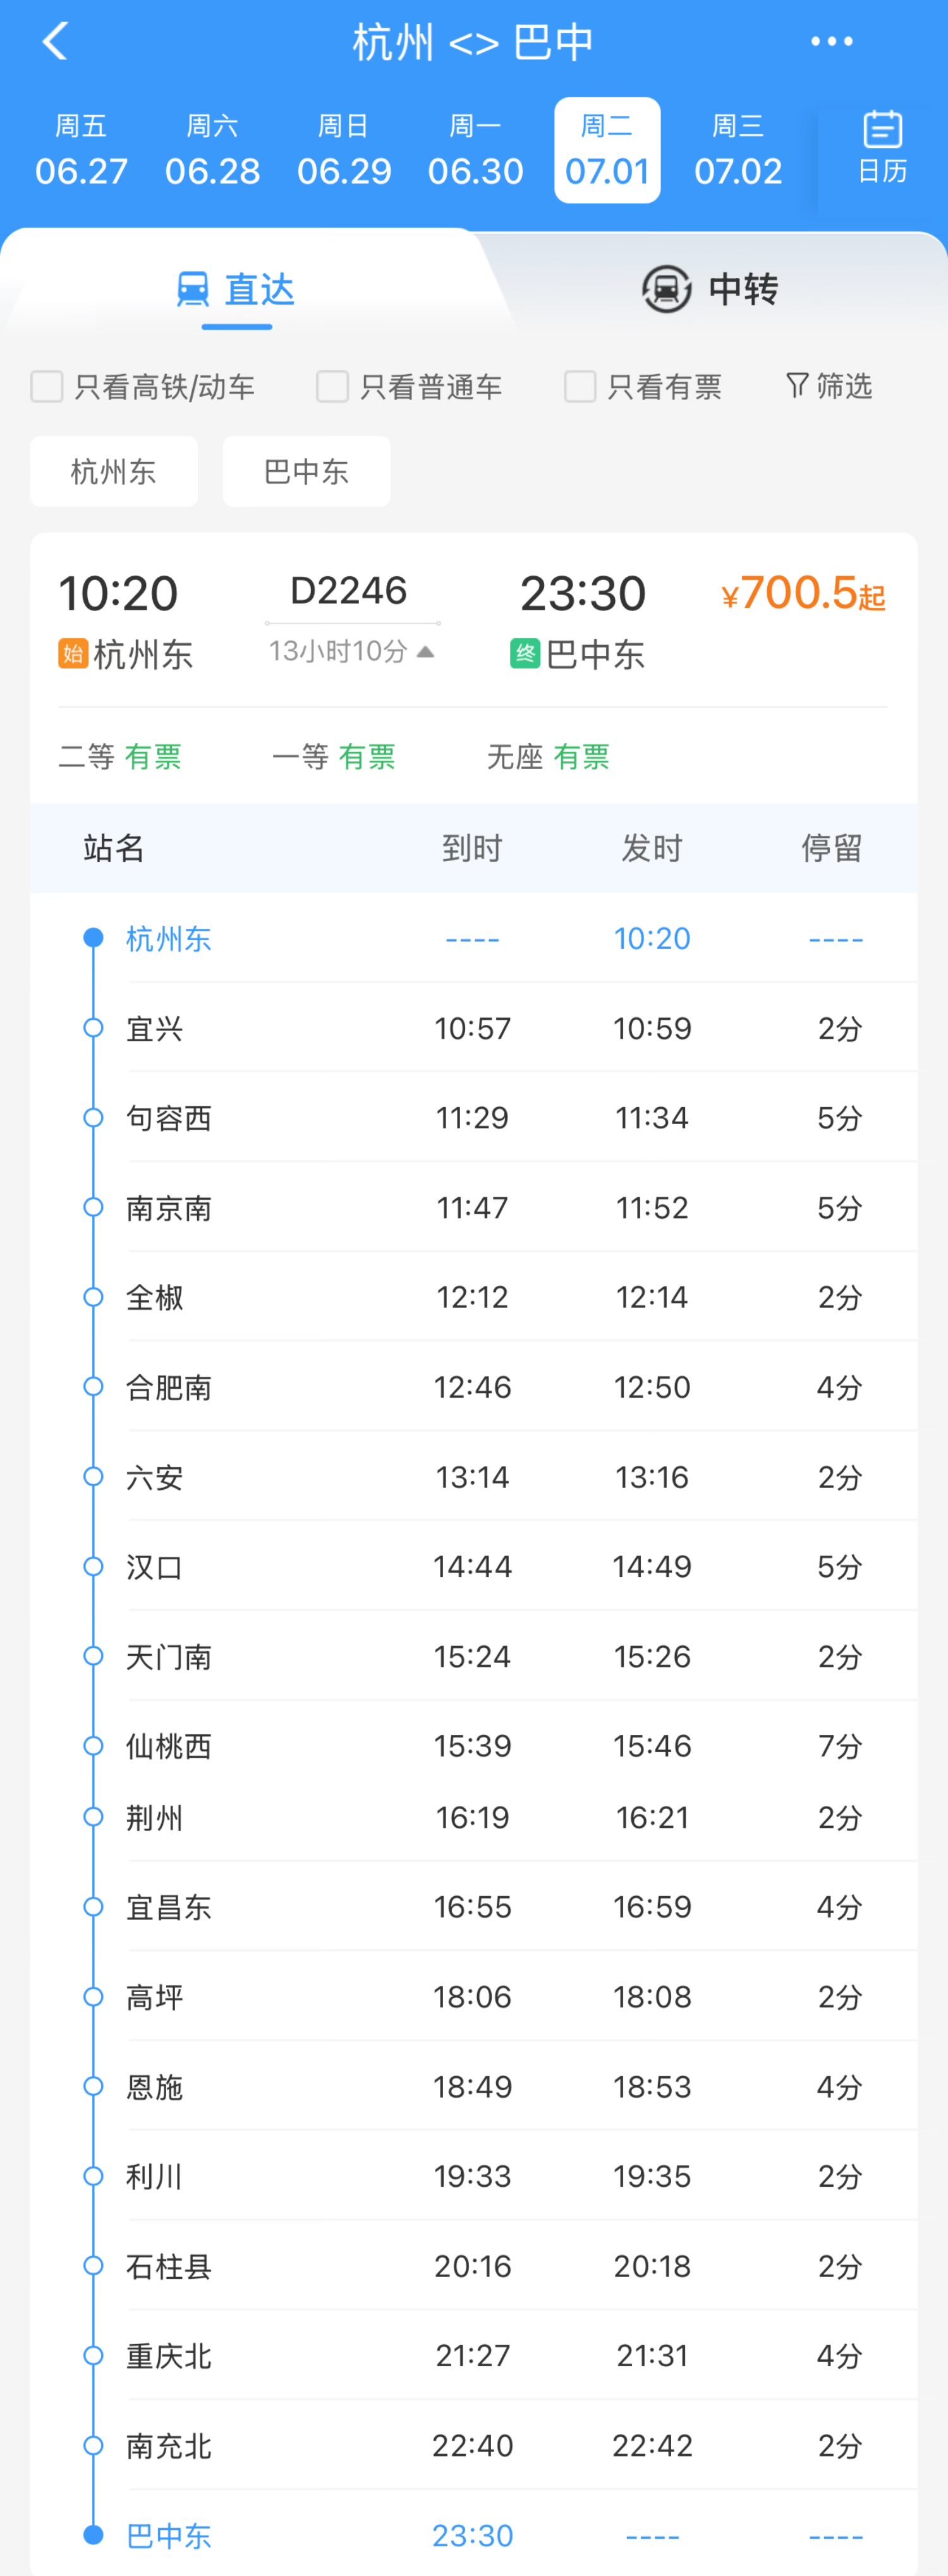Choose the 周五 06.27 date tab
The width and height of the screenshot is (948, 2576).
(x=81, y=150)
